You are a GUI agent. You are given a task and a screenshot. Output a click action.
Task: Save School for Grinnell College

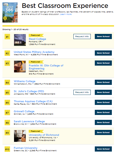[x=103, y=112]
